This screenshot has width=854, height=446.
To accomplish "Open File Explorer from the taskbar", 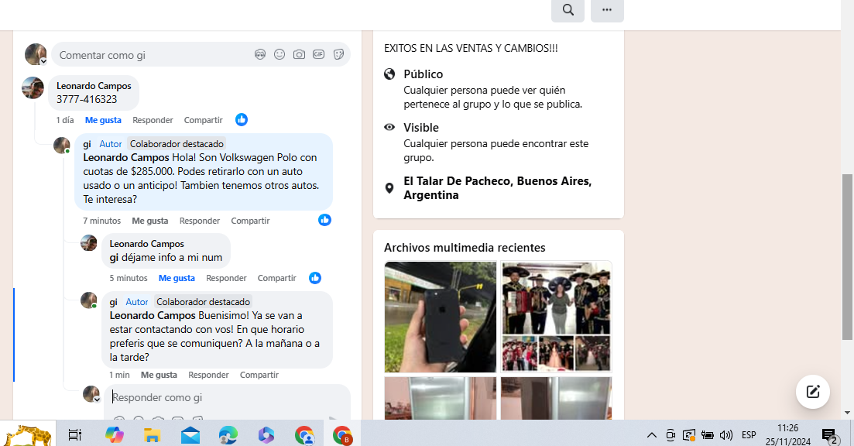I will pos(152,434).
